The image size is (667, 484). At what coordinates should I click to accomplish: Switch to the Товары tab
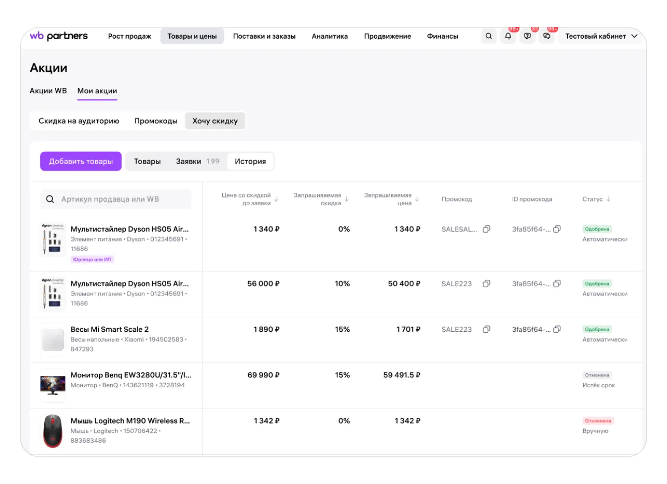coord(147,162)
